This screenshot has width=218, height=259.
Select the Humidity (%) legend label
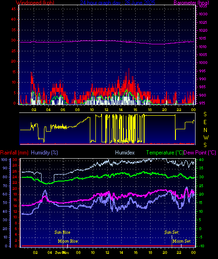[x=44, y=153]
